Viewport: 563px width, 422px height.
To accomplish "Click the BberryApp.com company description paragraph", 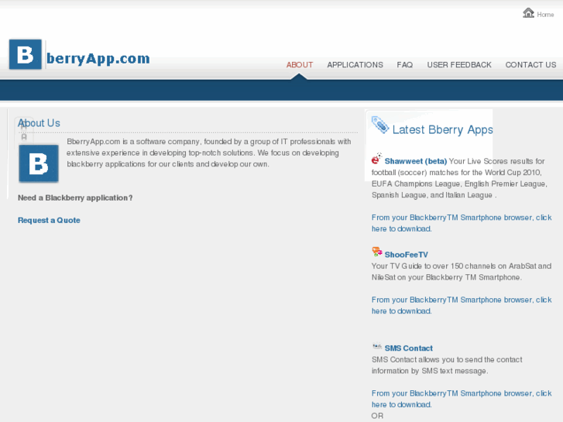I will (208, 153).
